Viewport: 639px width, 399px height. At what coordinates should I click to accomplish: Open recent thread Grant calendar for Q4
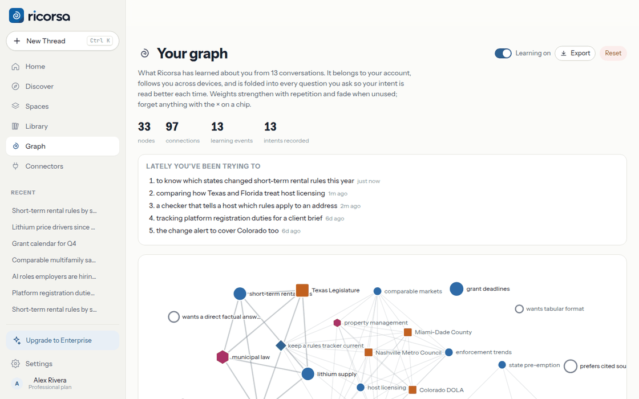[44, 243]
